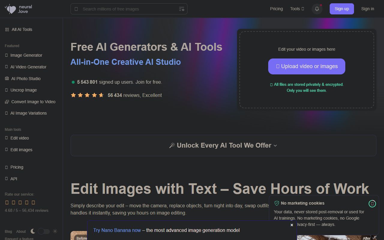
Task: Open the Edit video section
Action: point(19,138)
